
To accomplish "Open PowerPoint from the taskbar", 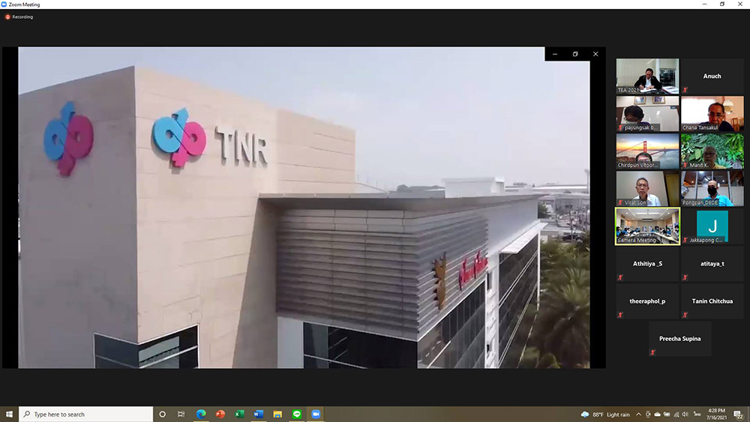I will pos(220,414).
